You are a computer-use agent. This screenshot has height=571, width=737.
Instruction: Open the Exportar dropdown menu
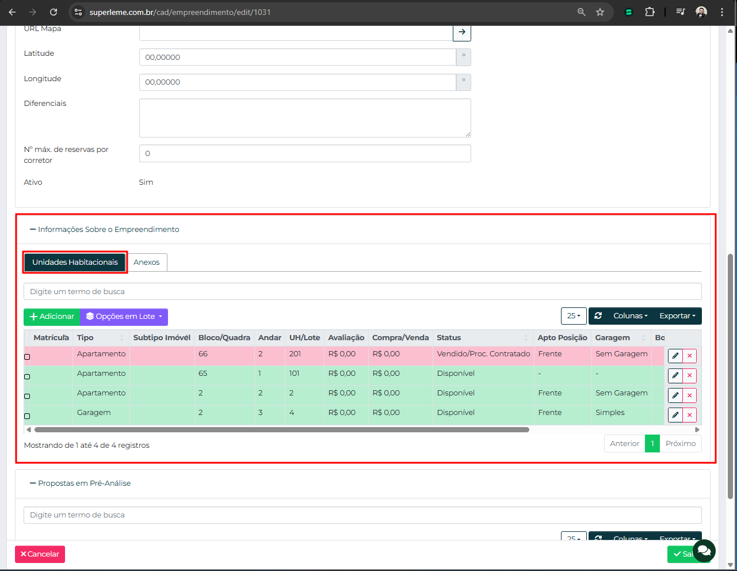tap(677, 316)
